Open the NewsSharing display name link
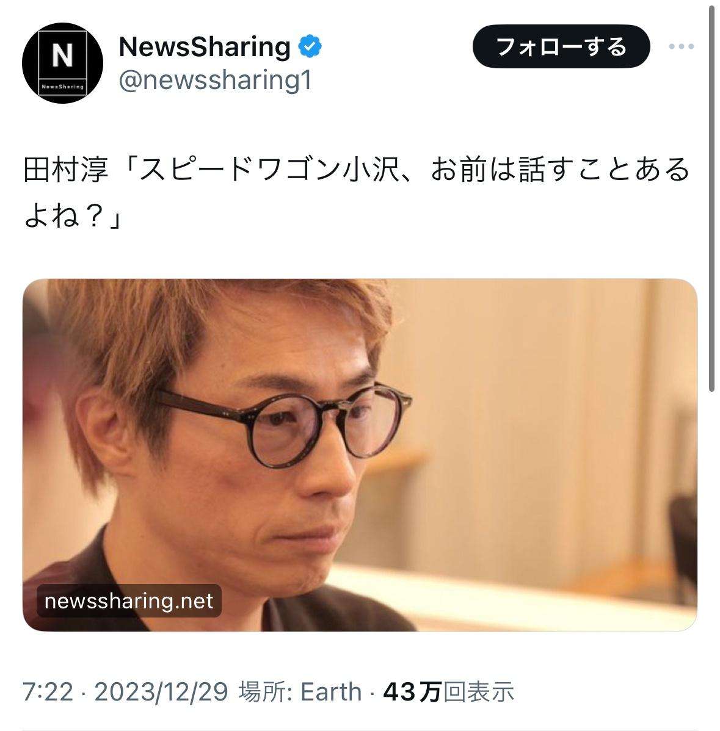 (x=205, y=46)
